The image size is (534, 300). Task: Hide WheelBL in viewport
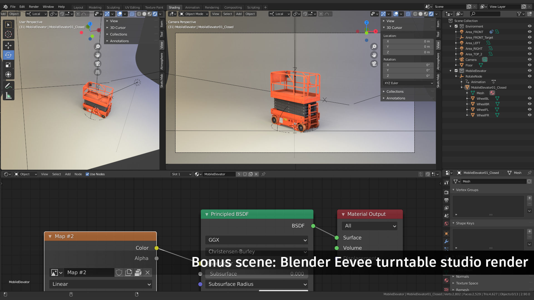(530, 99)
